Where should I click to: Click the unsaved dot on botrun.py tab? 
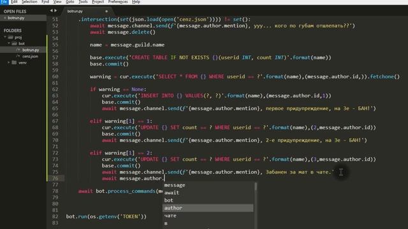pyautogui.click(x=106, y=11)
